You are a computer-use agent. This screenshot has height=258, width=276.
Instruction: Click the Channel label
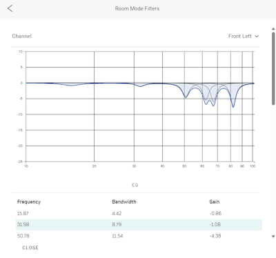tap(22, 36)
